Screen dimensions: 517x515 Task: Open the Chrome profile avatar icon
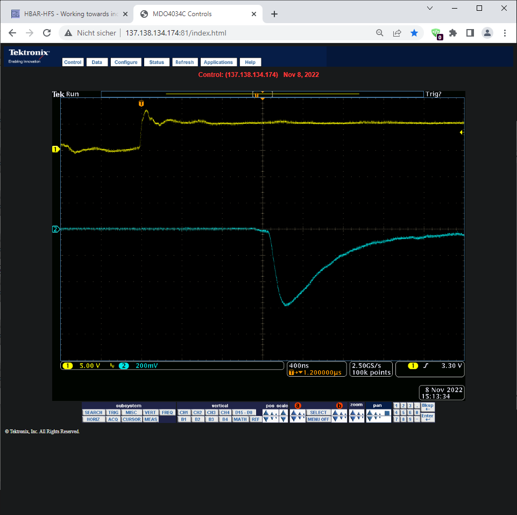tap(487, 33)
